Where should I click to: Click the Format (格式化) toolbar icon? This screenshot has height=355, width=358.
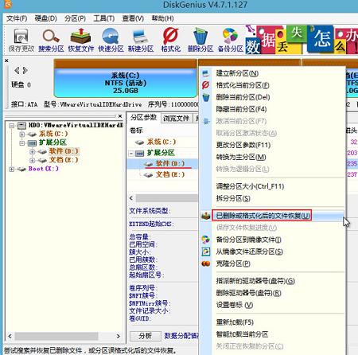tap(171, 40)
